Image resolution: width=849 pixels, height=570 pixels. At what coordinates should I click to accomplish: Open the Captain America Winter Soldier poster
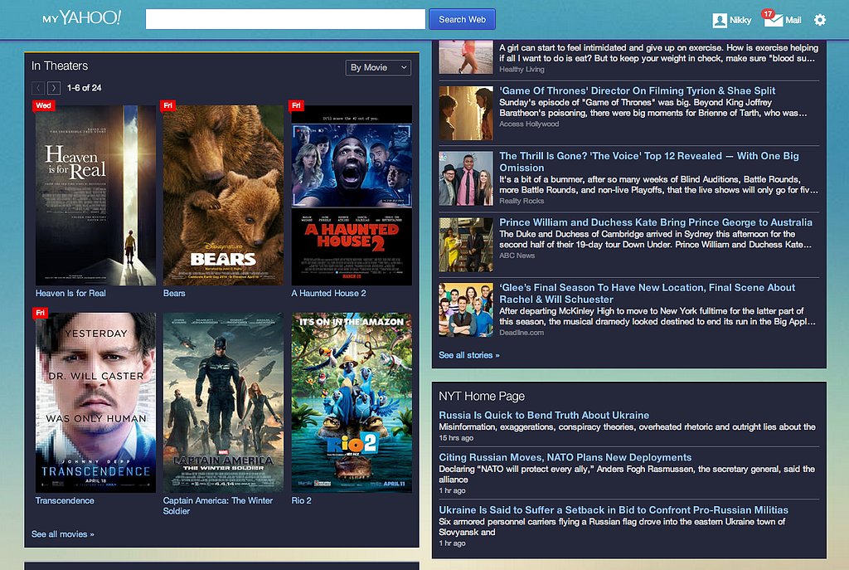pos(223,402)
